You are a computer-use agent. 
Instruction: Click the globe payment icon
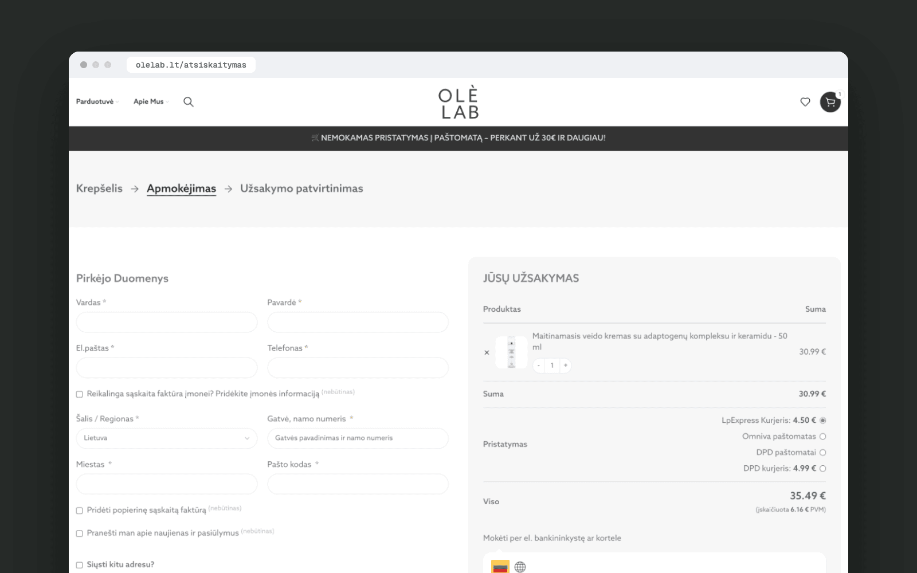[520, 567]
